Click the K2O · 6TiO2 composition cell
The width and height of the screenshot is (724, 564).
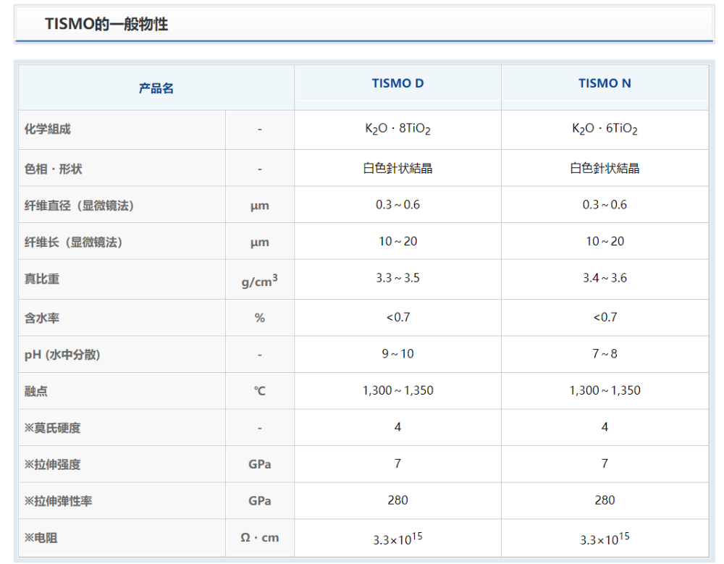pos(605,129)
